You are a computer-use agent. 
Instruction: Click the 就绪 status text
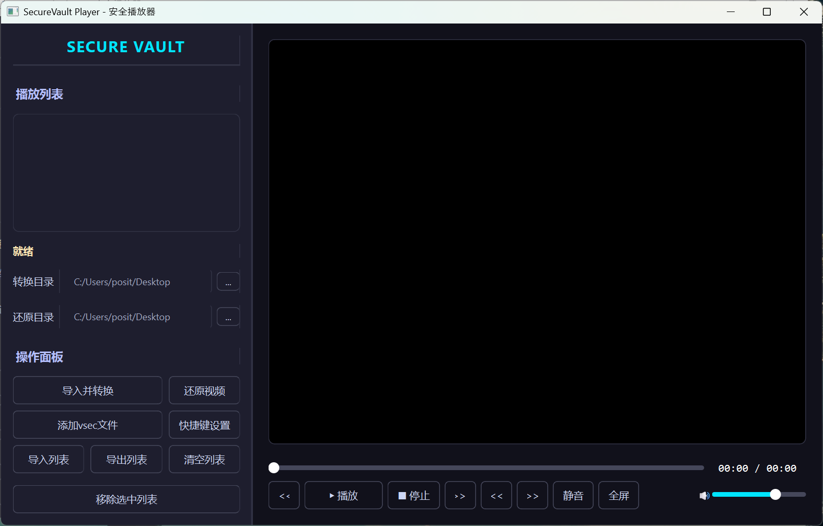(x=23, y=251)
